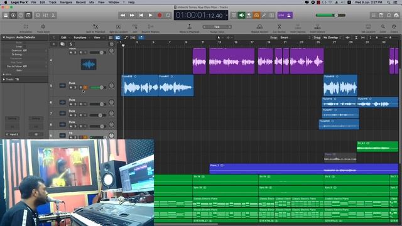Click Split by Locators tool
Viewport: 402px width, 226px height.
click(x=119, y=28)
